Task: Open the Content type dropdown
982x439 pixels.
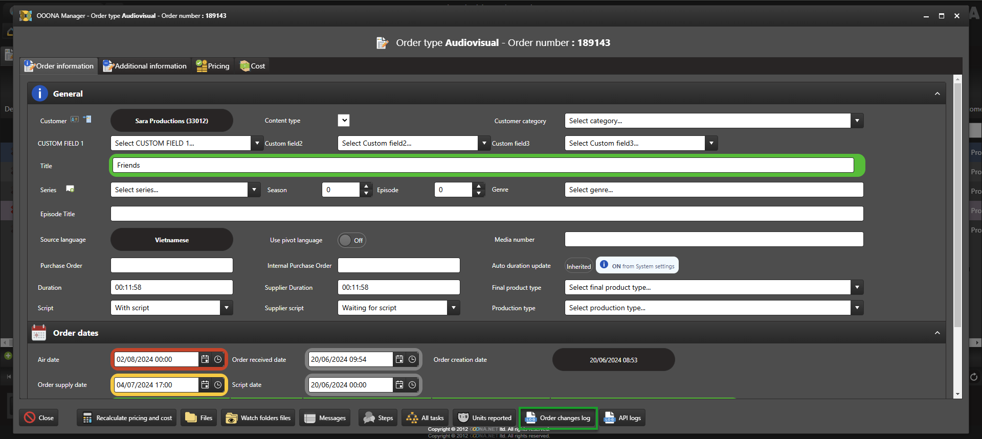Action: click(x=344, y=121)
